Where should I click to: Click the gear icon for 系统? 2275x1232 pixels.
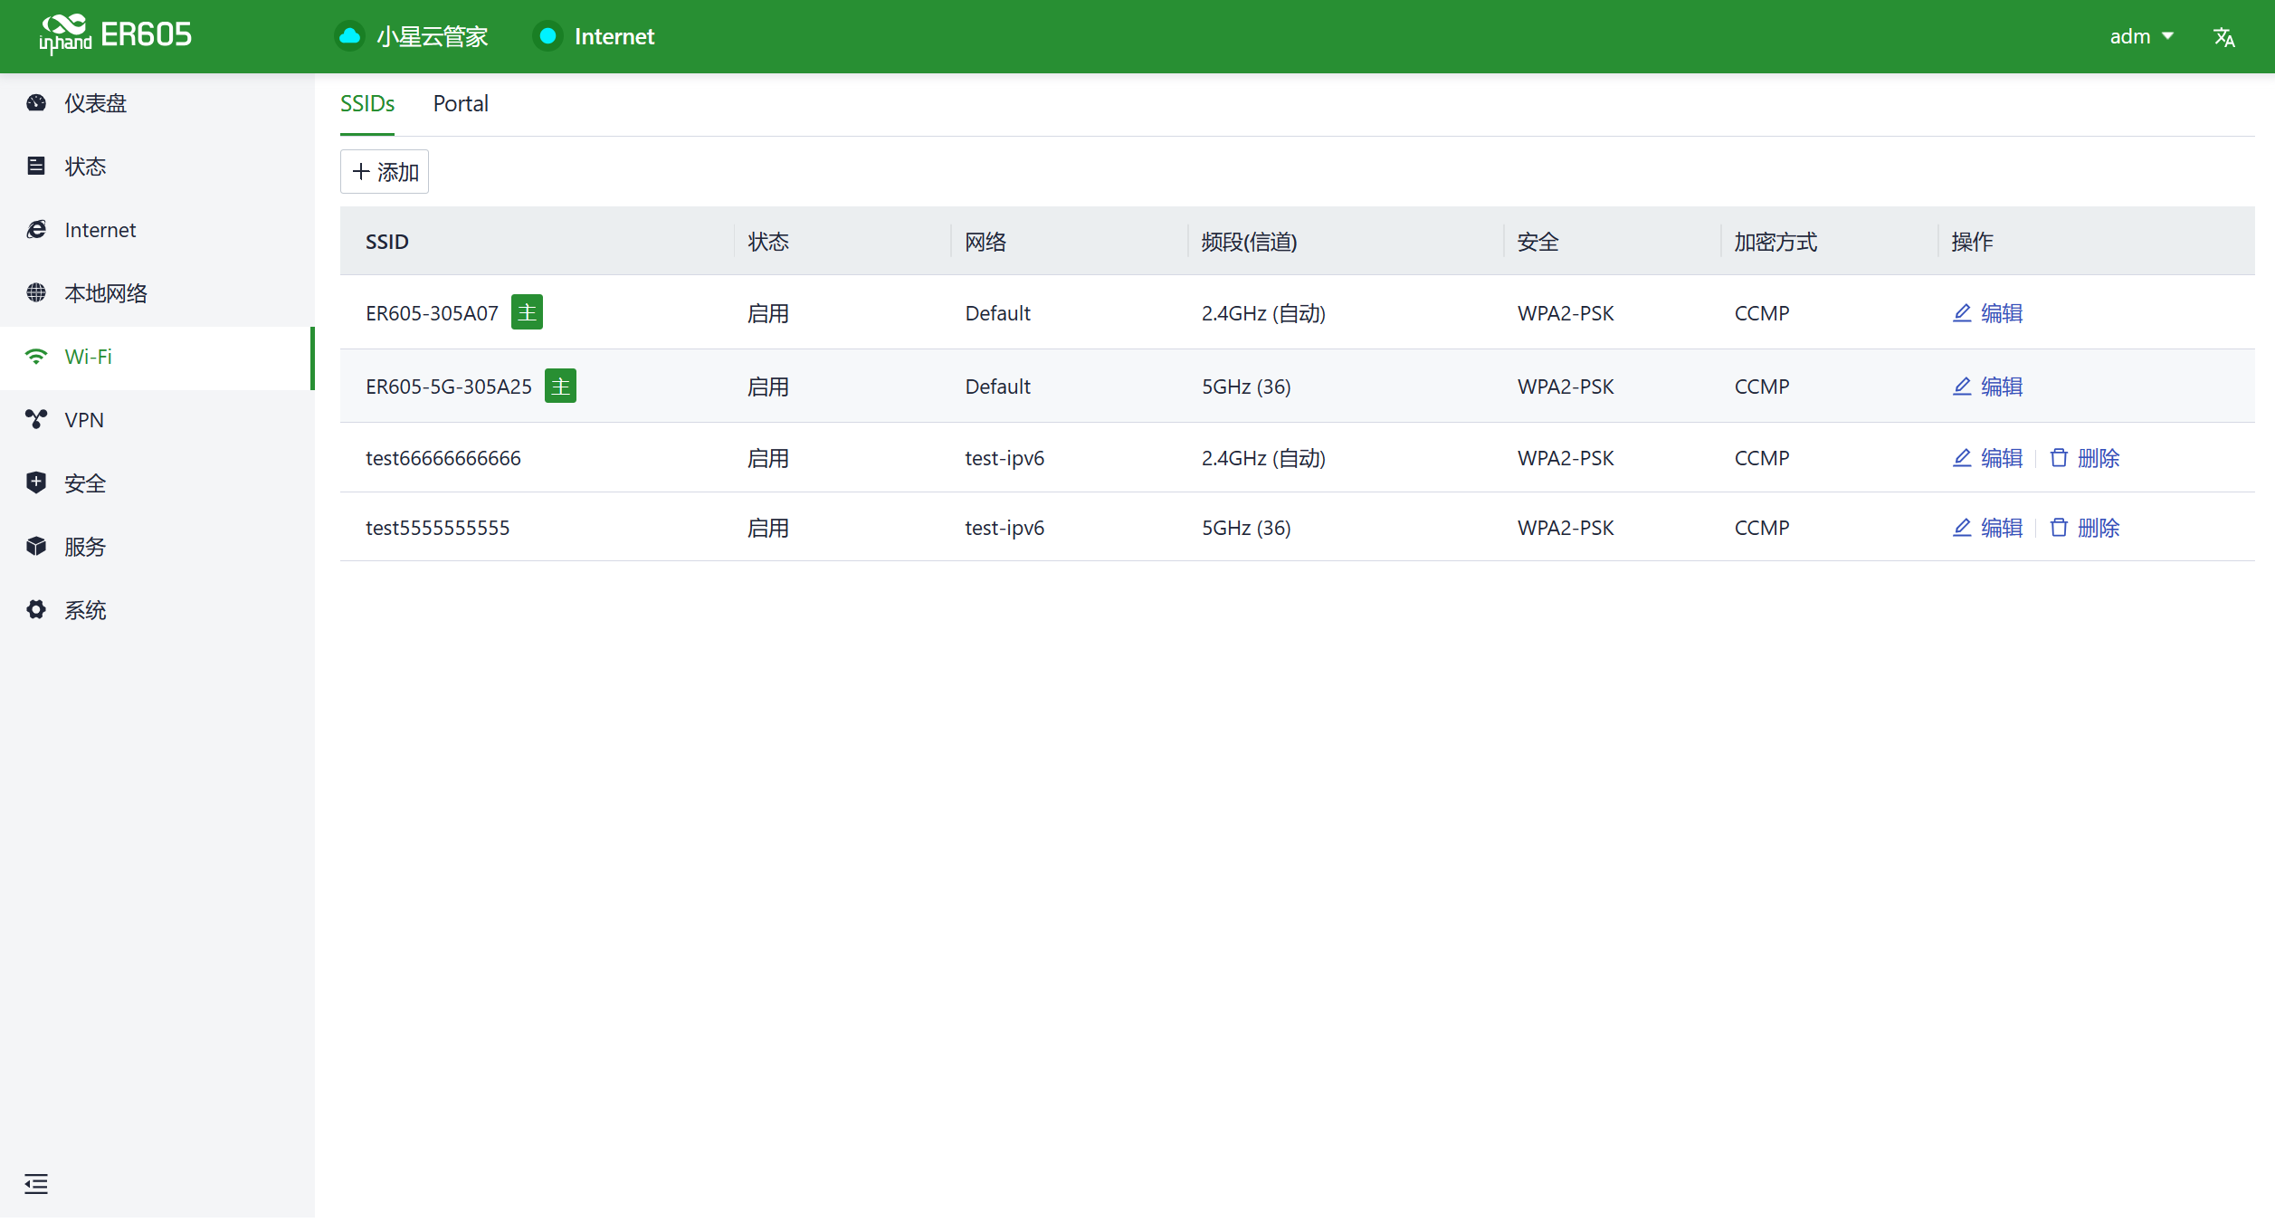tap(36, 609)
